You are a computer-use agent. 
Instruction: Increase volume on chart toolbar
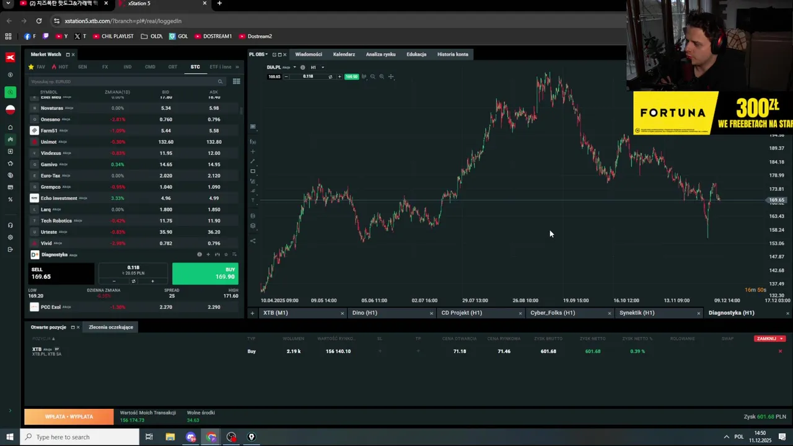click(x=339, y=77)
